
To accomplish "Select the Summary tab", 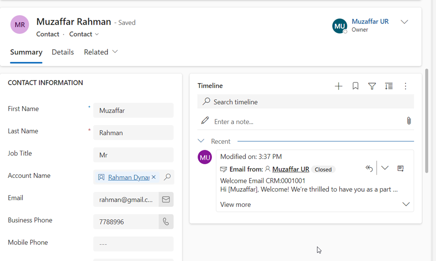I will [26, 52].
